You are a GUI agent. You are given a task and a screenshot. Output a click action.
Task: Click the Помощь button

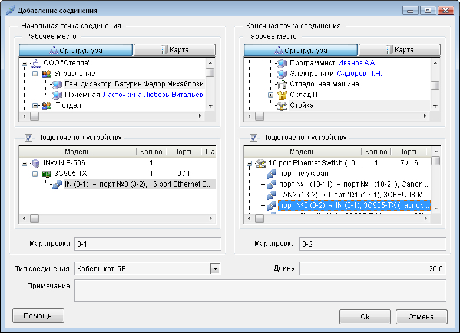(38, 316)
